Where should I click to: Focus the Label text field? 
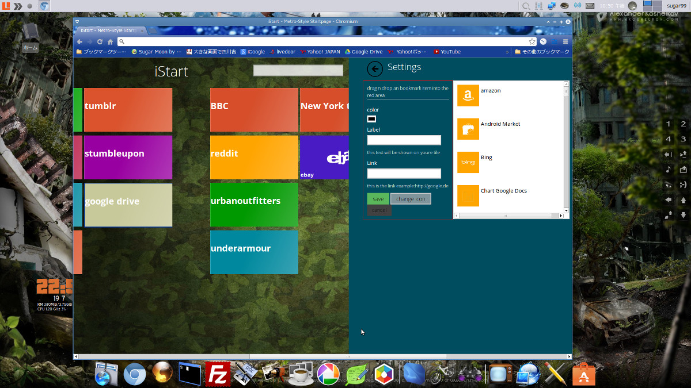coord(404,140)
